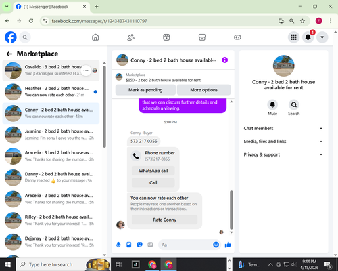Select Conny conversation in the list
The height and width of the screenshot is (271, 338).
pyautogui.click(x=51, y=113)
